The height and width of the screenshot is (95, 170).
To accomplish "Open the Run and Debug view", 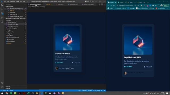I will 2,17.
